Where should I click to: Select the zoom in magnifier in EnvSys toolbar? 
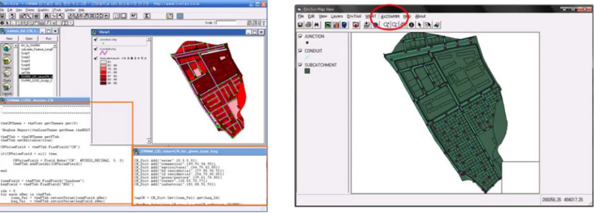point(386,25)
